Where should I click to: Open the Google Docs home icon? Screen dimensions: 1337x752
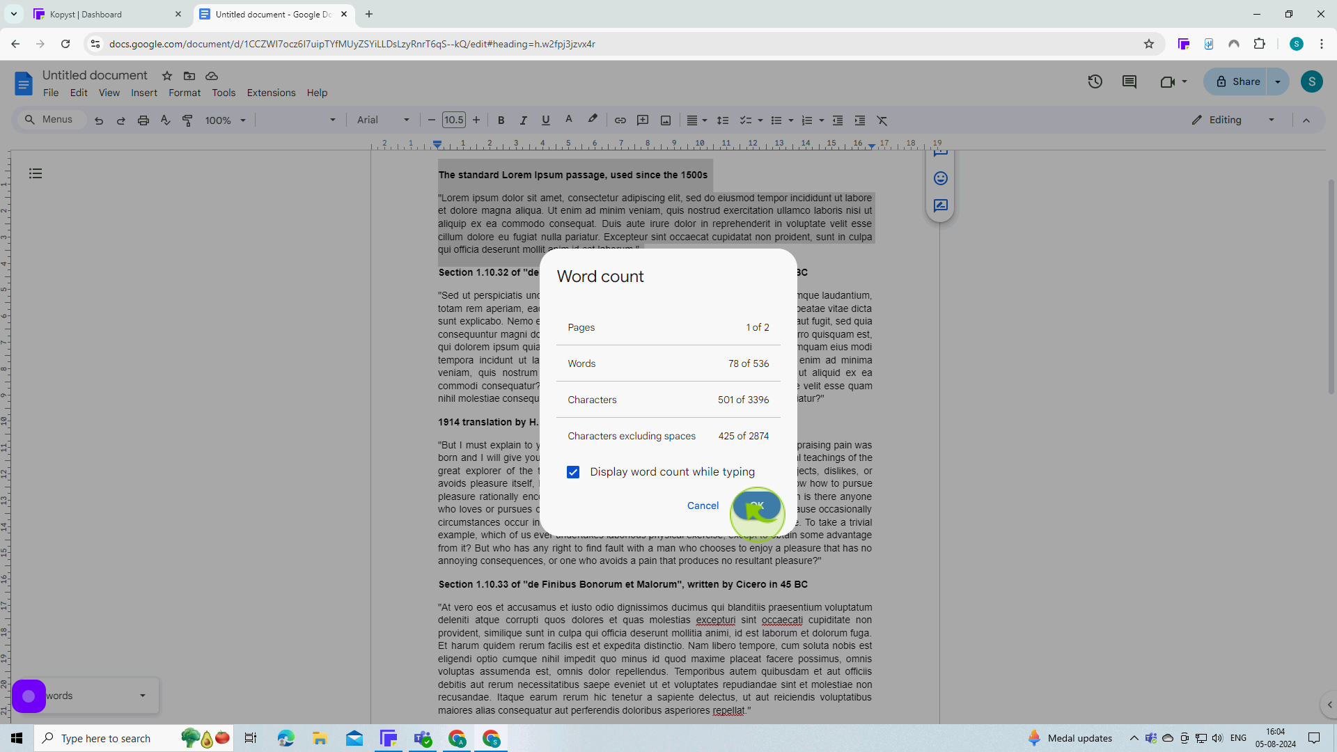coord(23,84)
